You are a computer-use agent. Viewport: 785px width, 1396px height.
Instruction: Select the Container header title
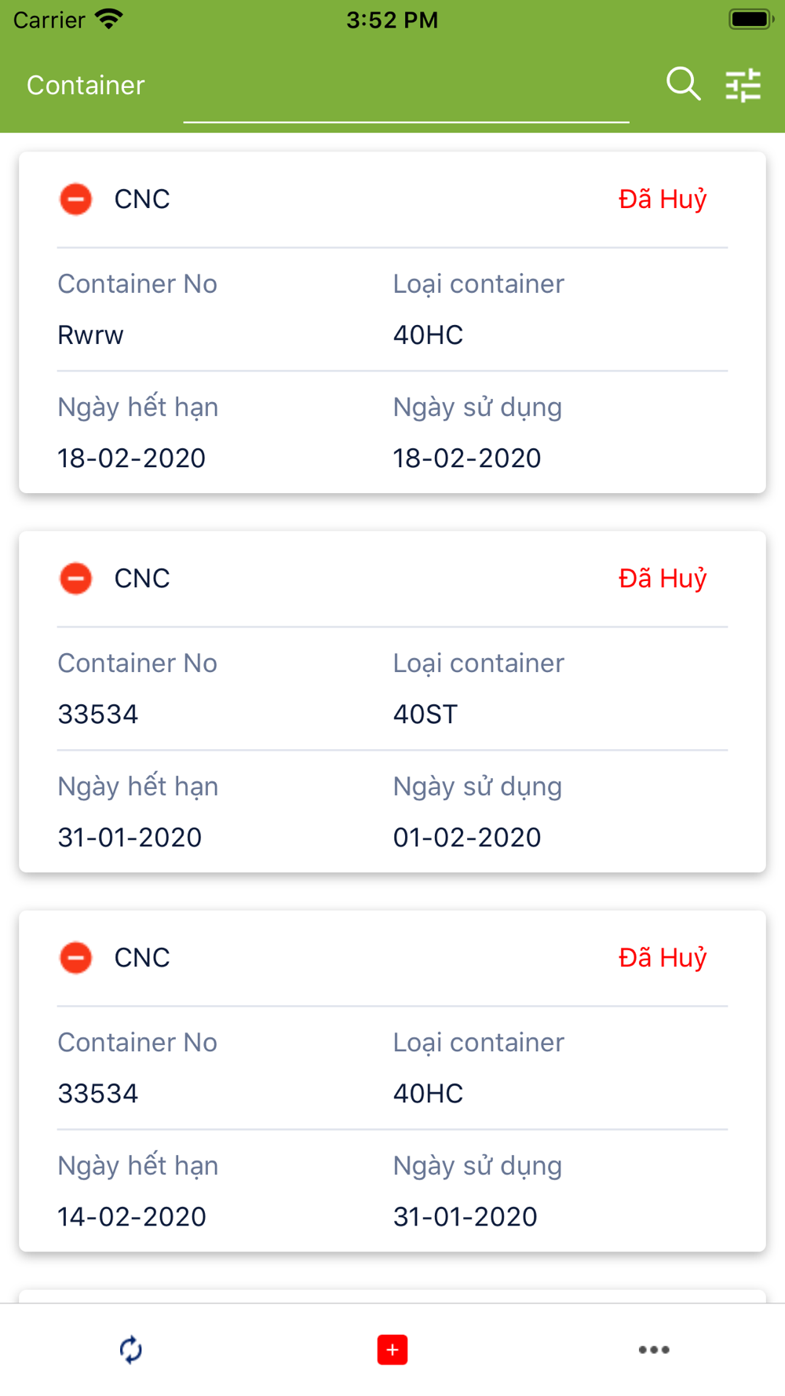pyautogui.click(x=86, y=85)
